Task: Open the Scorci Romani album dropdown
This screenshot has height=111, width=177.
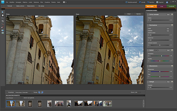Action: [x=14, y=98]
